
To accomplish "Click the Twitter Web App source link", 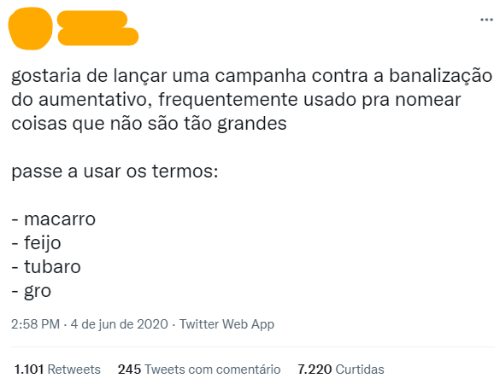I will click(x=226, y=324).
